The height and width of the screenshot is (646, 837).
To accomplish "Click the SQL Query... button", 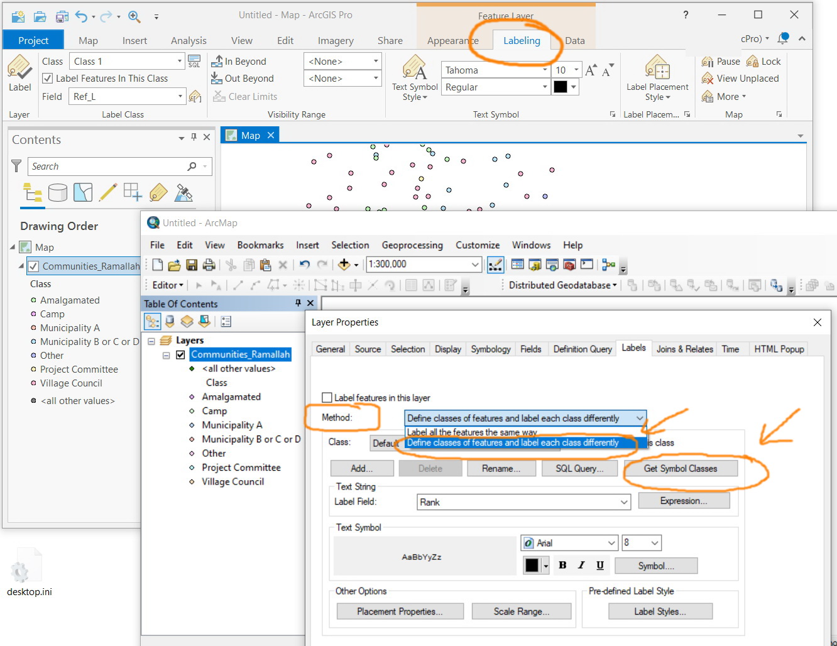I will [x=579, y=468].
